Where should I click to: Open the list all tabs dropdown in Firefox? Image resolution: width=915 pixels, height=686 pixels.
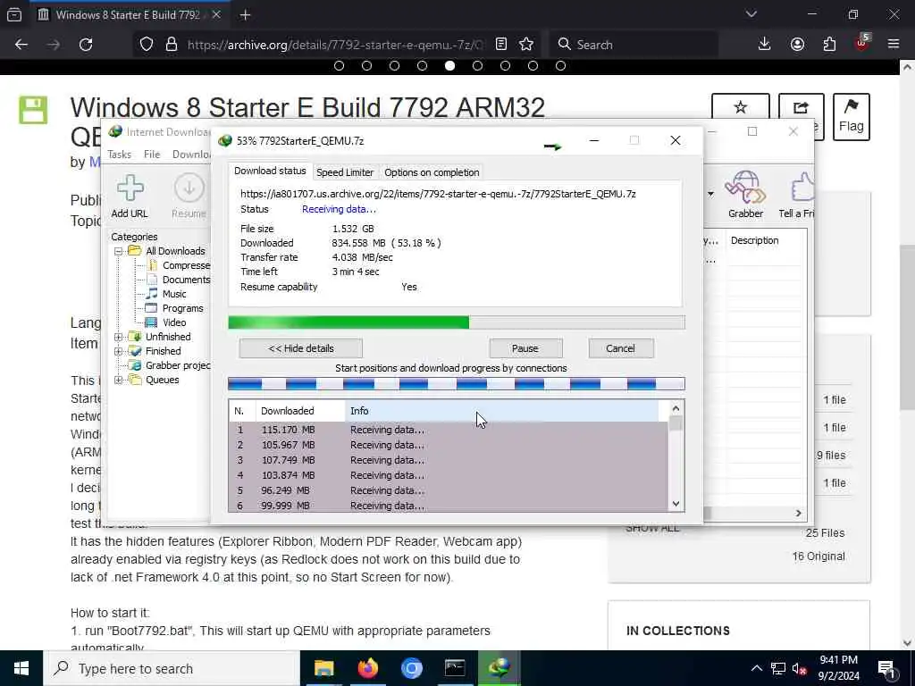coord(751,14)
